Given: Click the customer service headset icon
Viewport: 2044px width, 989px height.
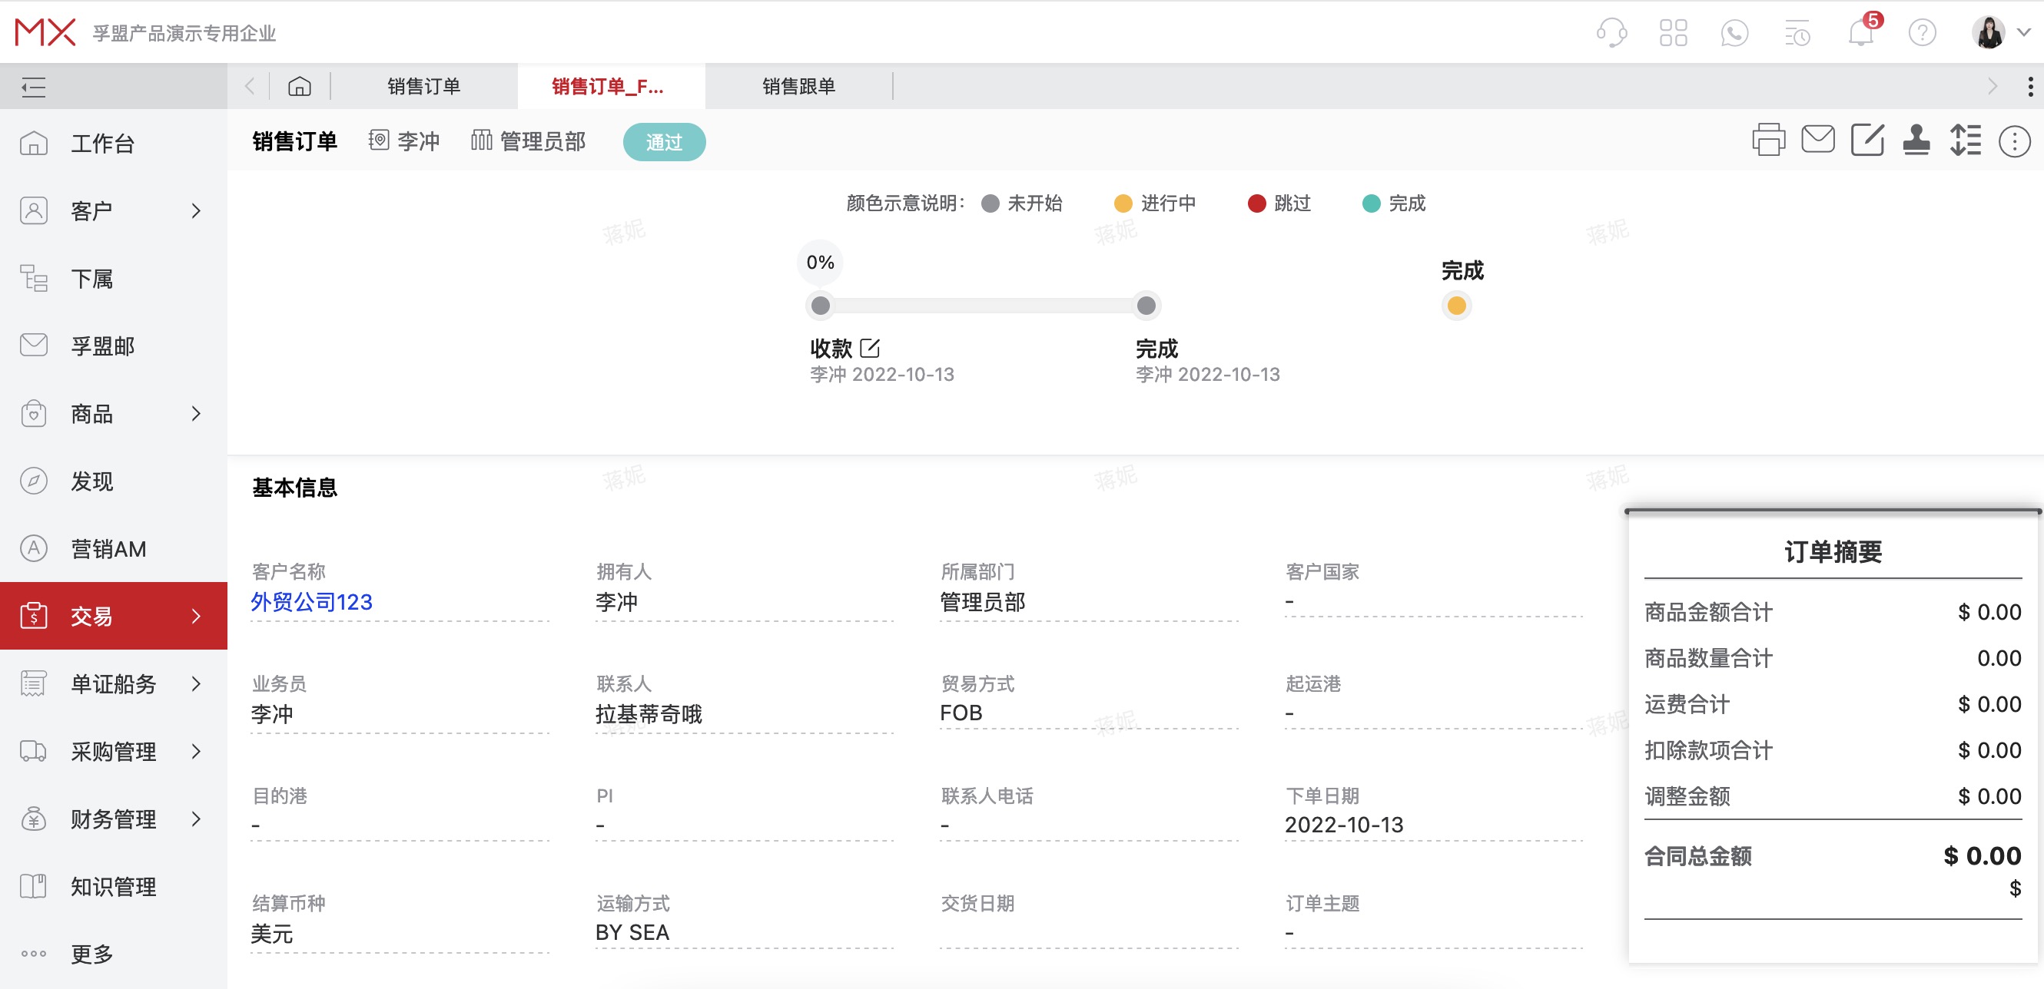Looking at the screenshot, I should (1611, 33).
